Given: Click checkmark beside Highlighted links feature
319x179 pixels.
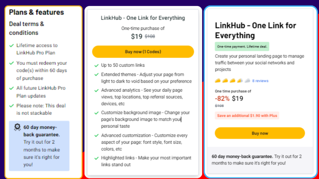Looking at the screenshot, I should click(x=97, y=158).
